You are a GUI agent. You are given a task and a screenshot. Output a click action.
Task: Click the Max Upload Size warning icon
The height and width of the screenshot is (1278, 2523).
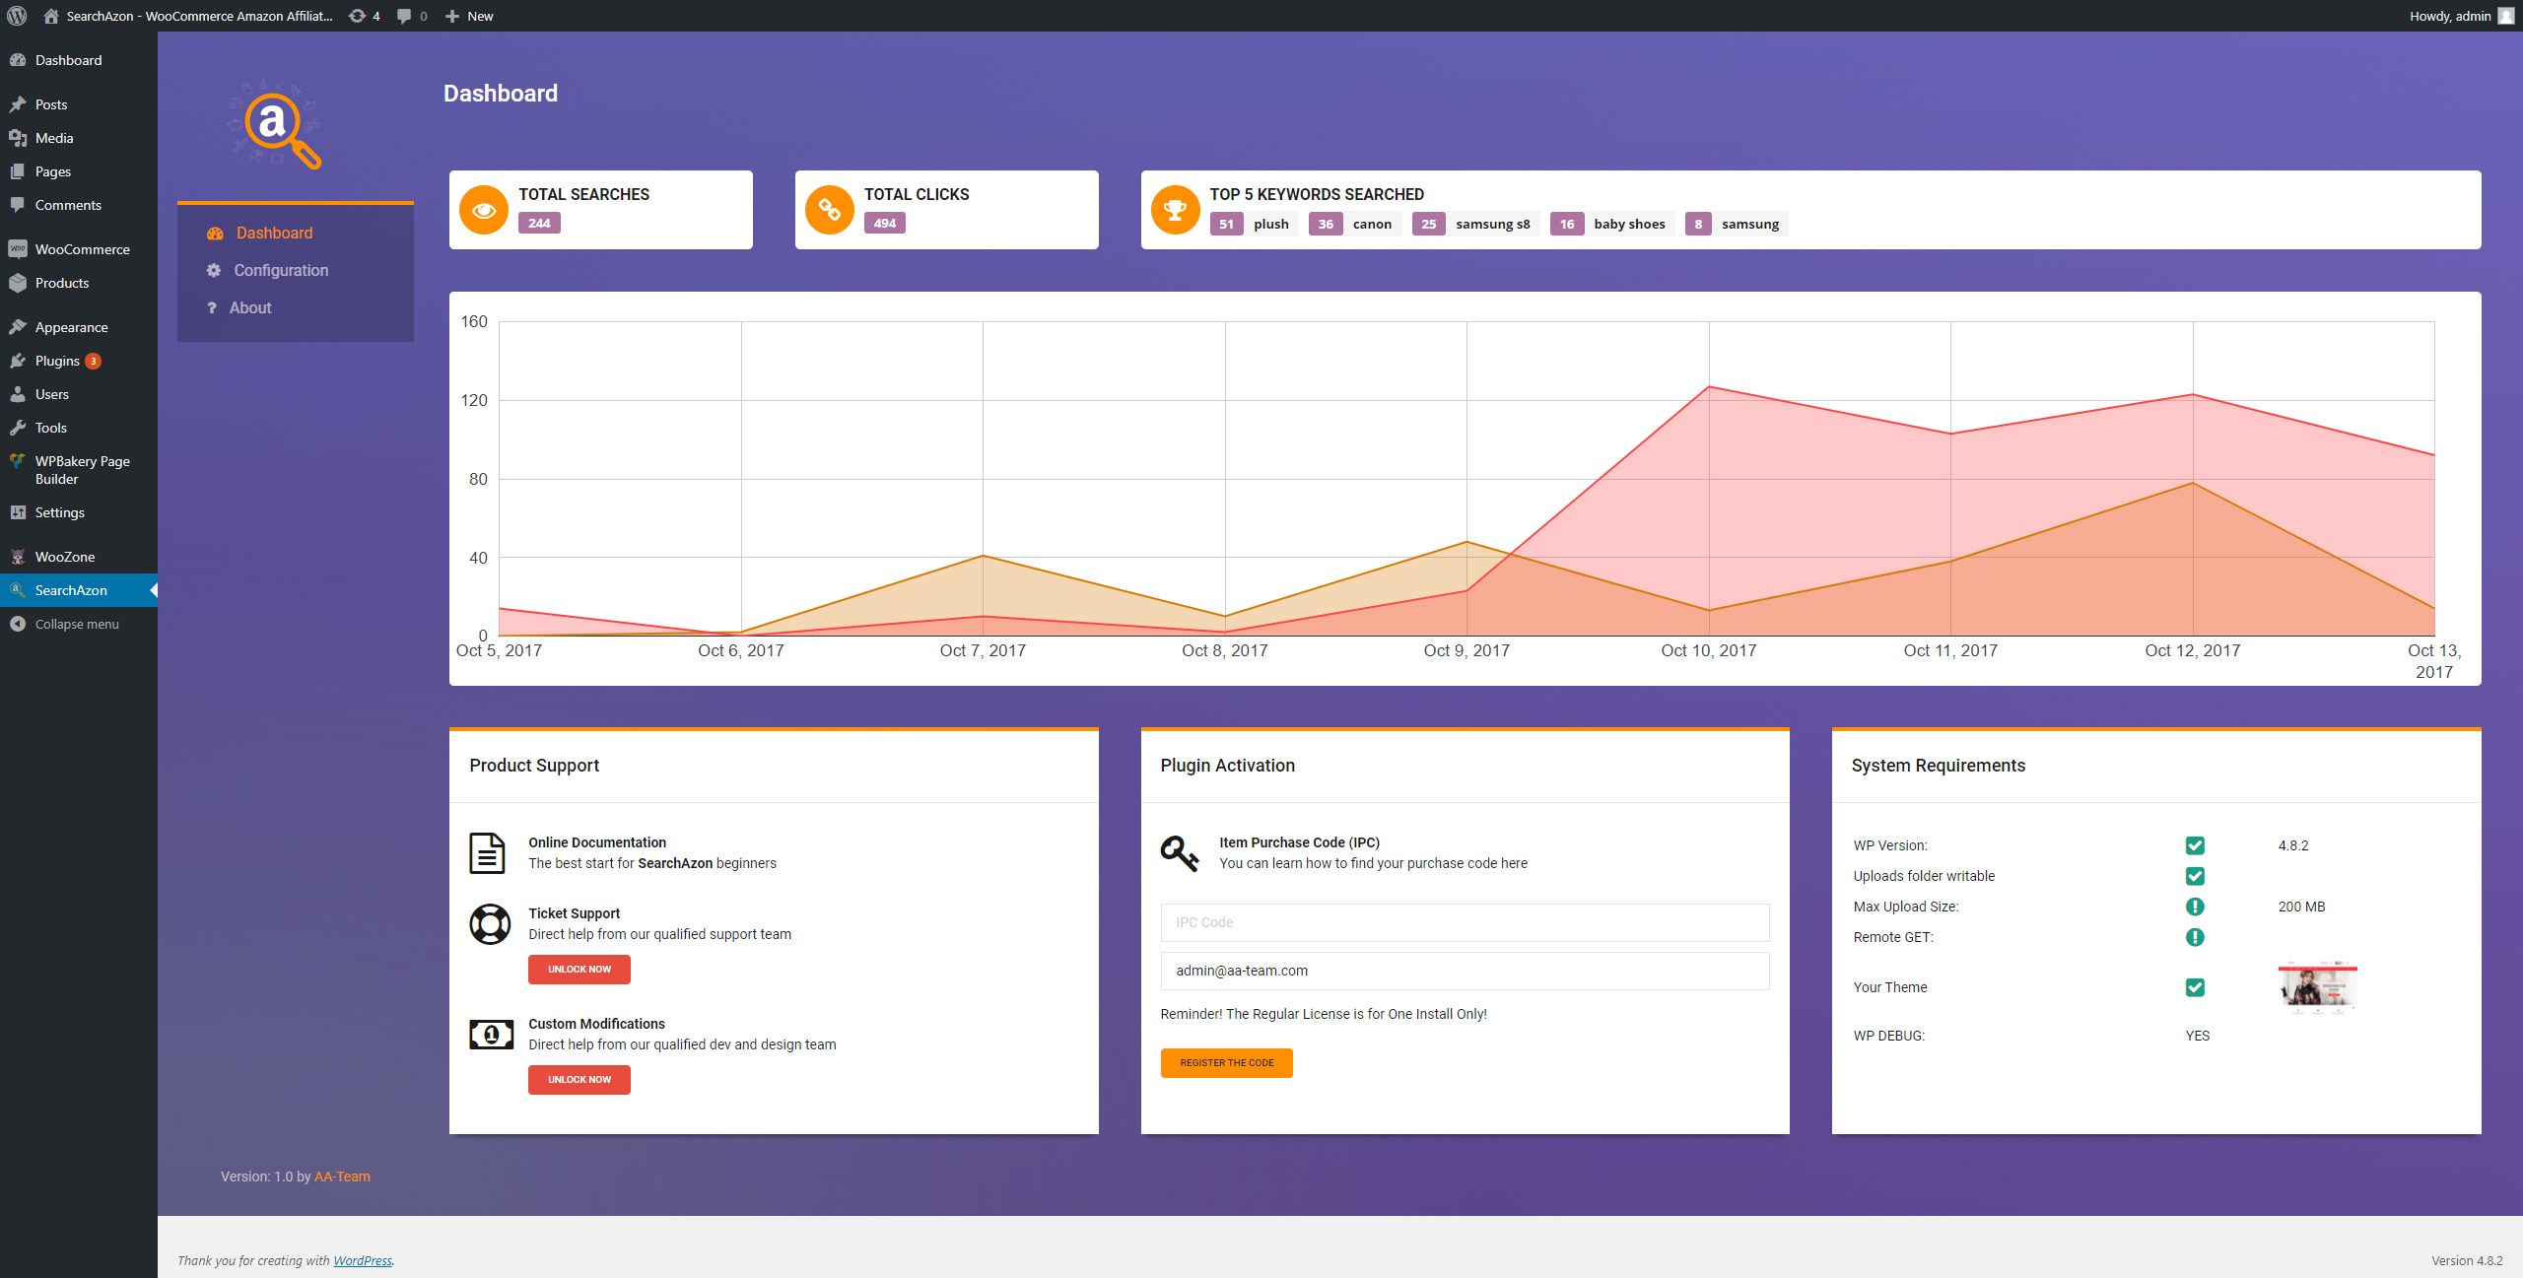(x=2195, y=907)
